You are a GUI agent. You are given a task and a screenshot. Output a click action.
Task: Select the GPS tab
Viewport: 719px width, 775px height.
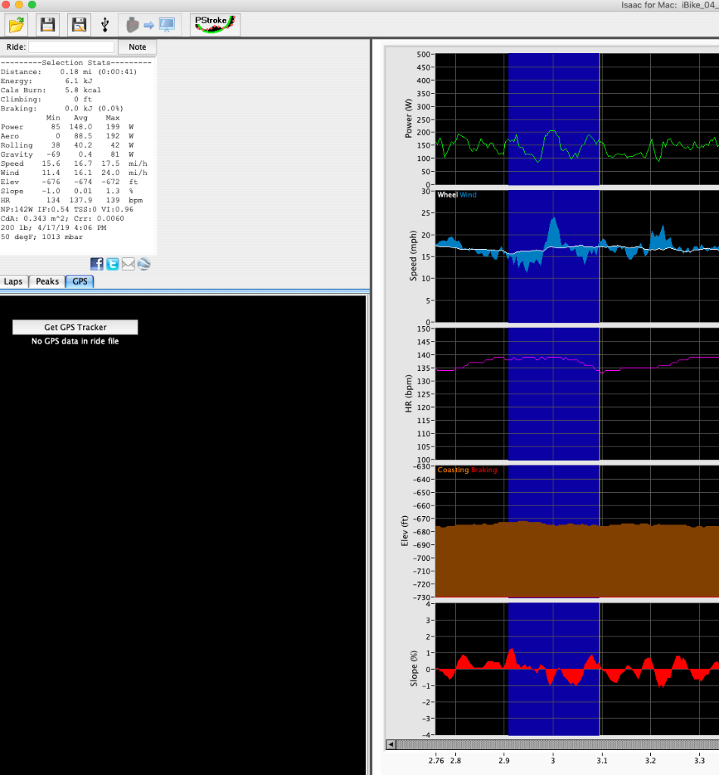79,282
